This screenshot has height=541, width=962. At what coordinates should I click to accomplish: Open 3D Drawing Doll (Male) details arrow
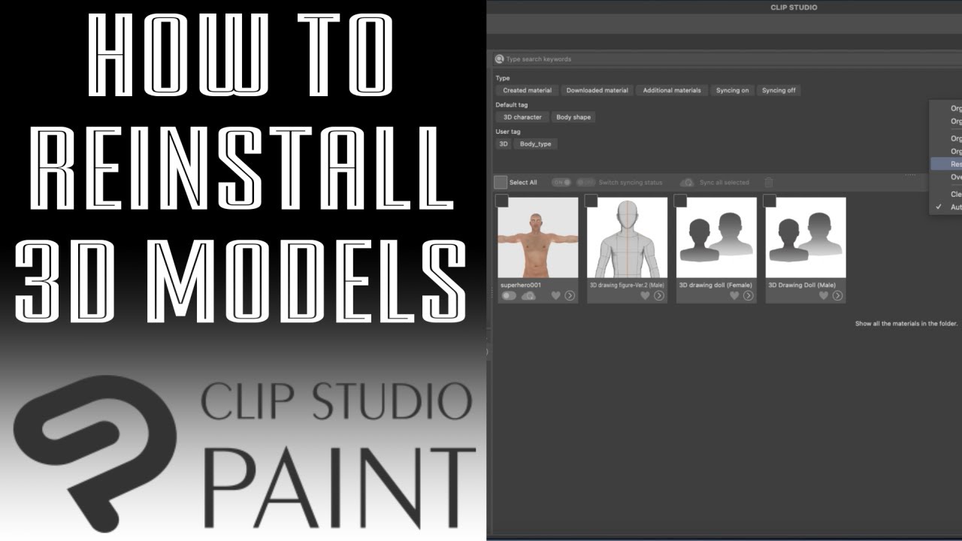[837, 296]
